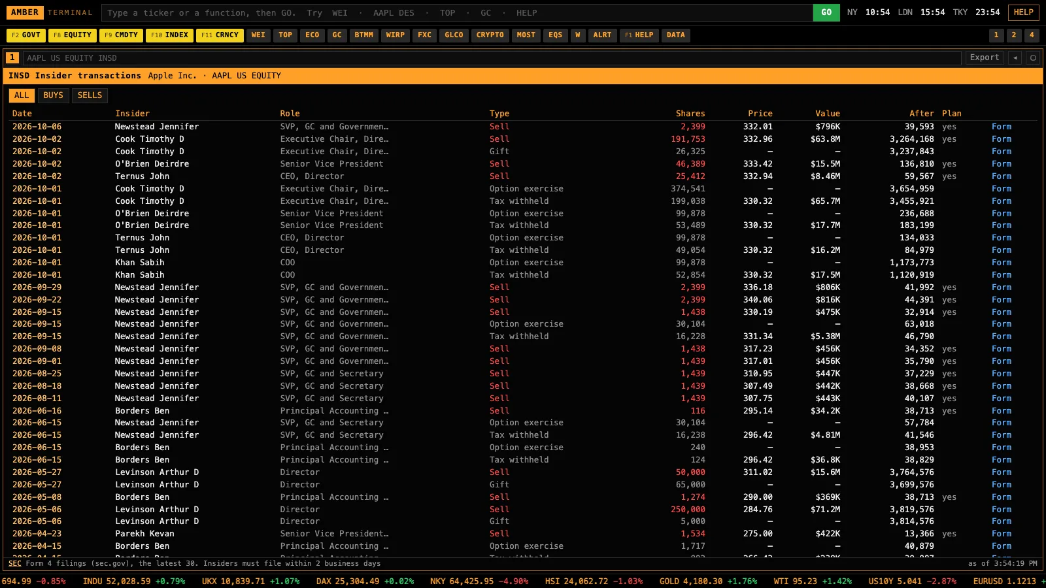The width and height of the screenshot is (1046, 588).
Task: Click the back arrow icon beside Export
Action: tap(1015, 57)
